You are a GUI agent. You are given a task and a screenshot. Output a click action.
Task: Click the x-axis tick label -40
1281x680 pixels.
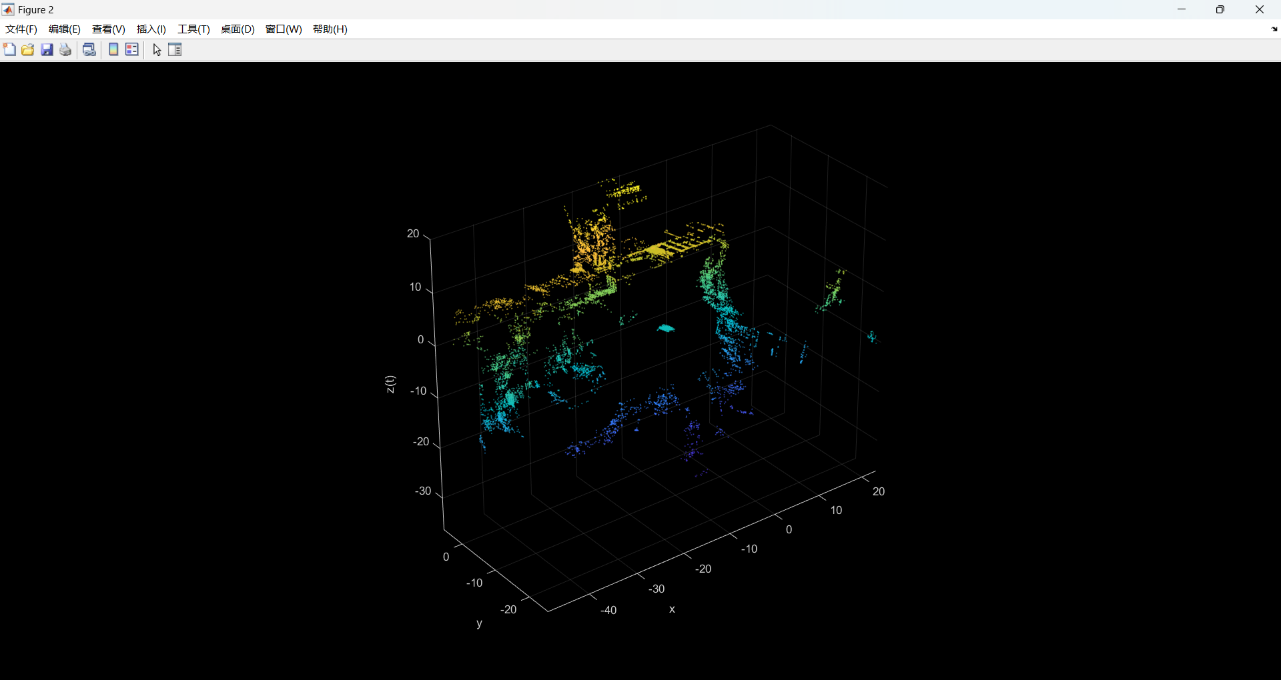[608, 610]
